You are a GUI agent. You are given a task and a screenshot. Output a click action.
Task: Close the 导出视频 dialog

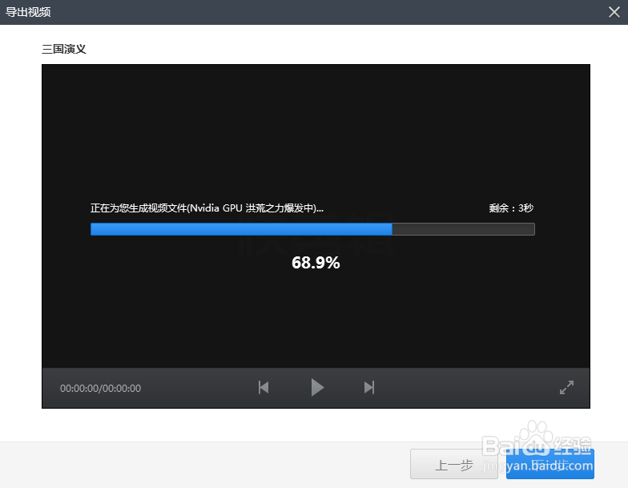614,12
